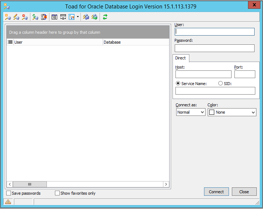Viewport: 263px width, 209px height.
Task: Tick the Show favorites only checkbox
Action: point(58,193)
